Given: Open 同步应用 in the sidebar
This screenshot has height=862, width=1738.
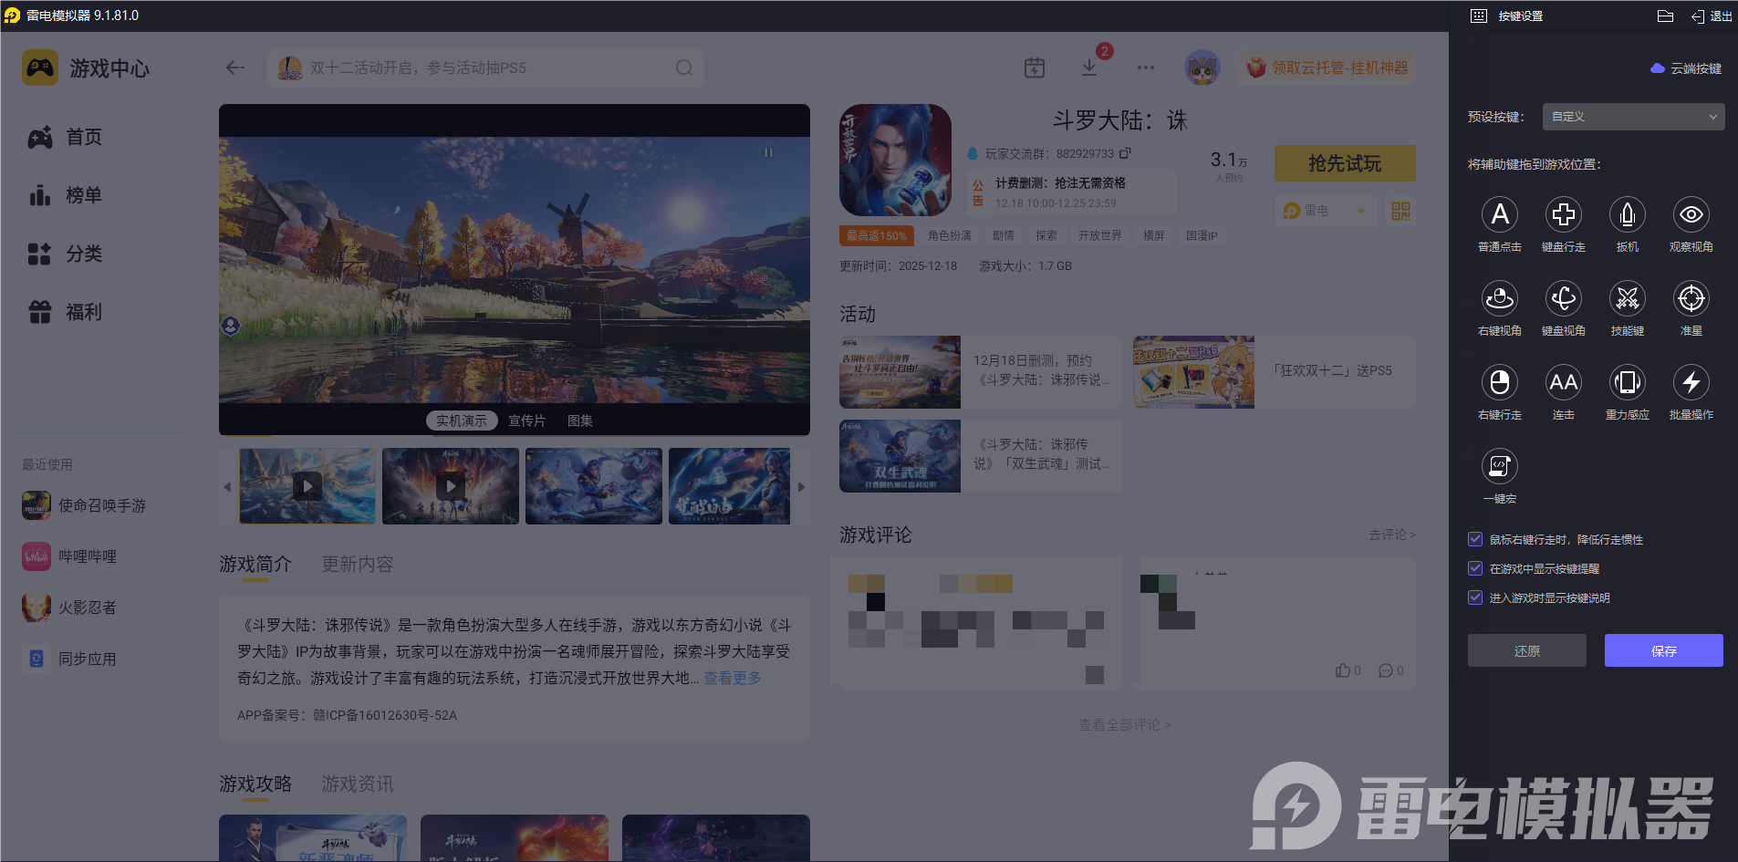Looking at the screenshot, I should 70,659.
